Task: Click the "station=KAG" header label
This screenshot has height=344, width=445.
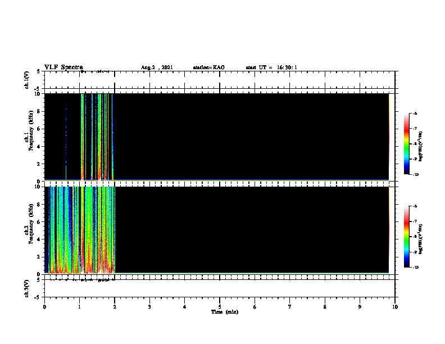Action: 208,67
